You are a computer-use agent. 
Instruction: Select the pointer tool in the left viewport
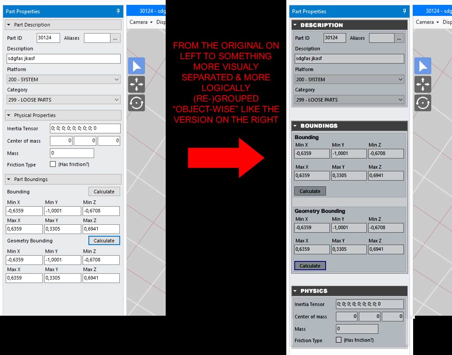coord(136,65)
